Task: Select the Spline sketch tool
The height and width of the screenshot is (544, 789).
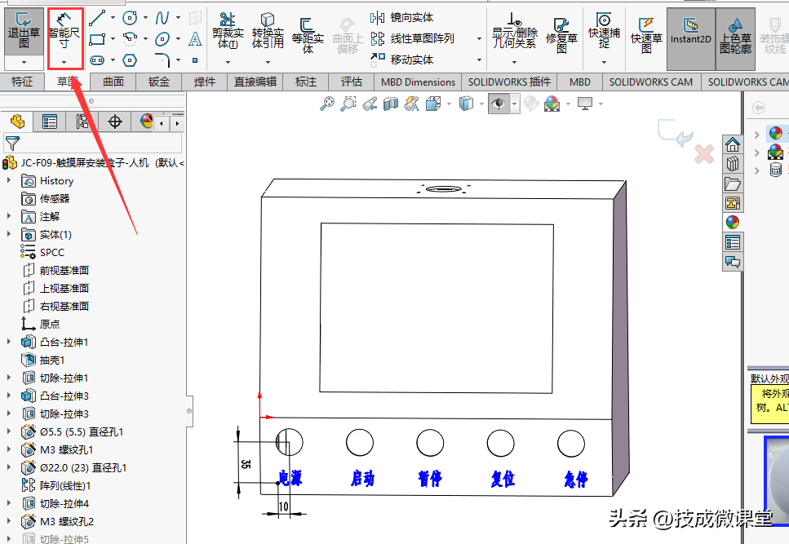Action: (162, 18)
